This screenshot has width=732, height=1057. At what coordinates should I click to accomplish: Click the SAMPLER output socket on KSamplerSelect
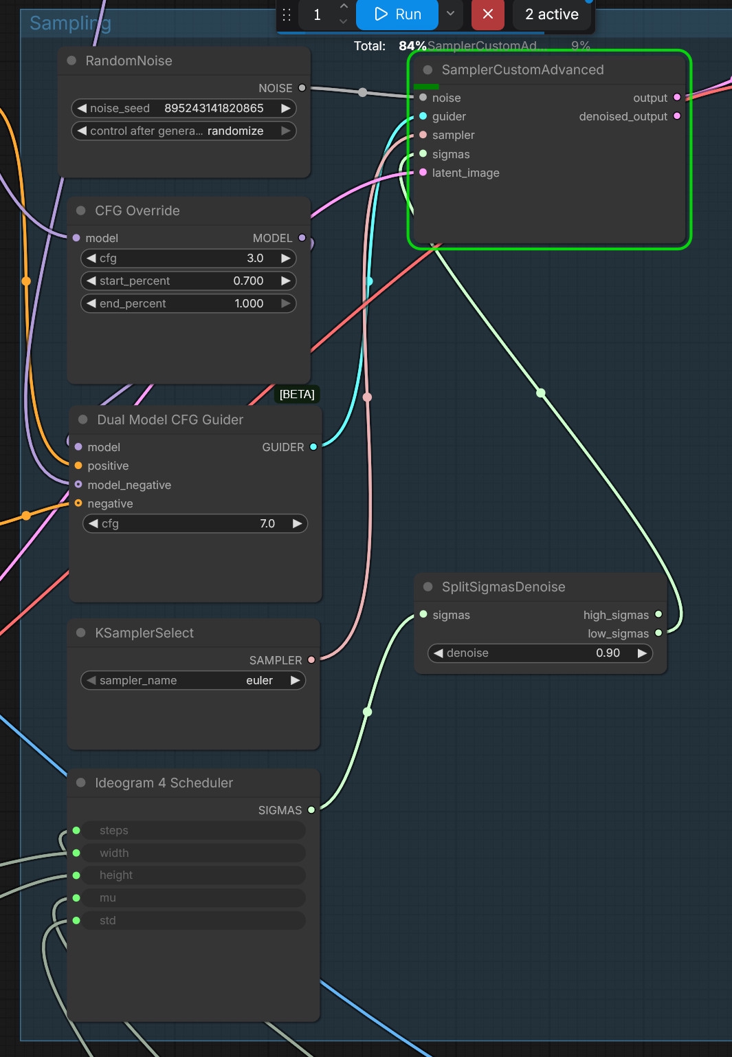coord(311,660)
